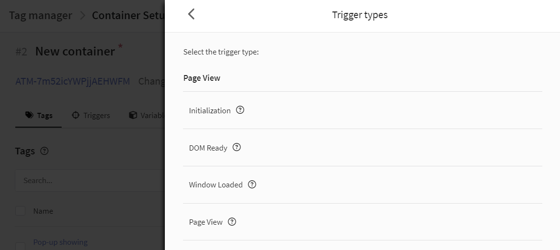Select the Page View trigger row
560x250 pixels.
click(x=363, y=222)
